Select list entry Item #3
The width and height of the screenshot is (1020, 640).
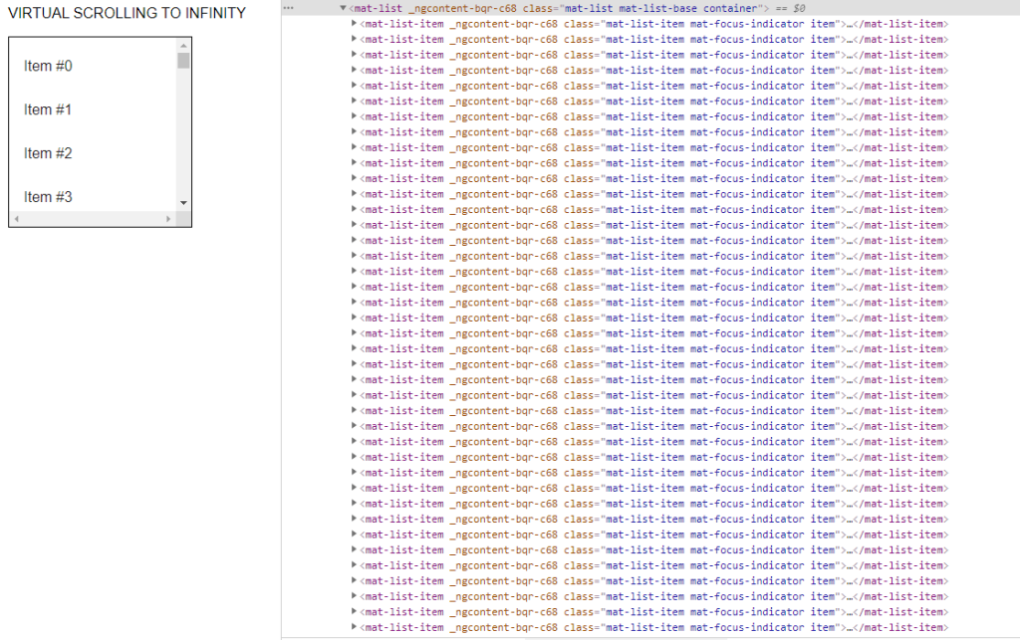pyautogui.click(x=48, y=197)
